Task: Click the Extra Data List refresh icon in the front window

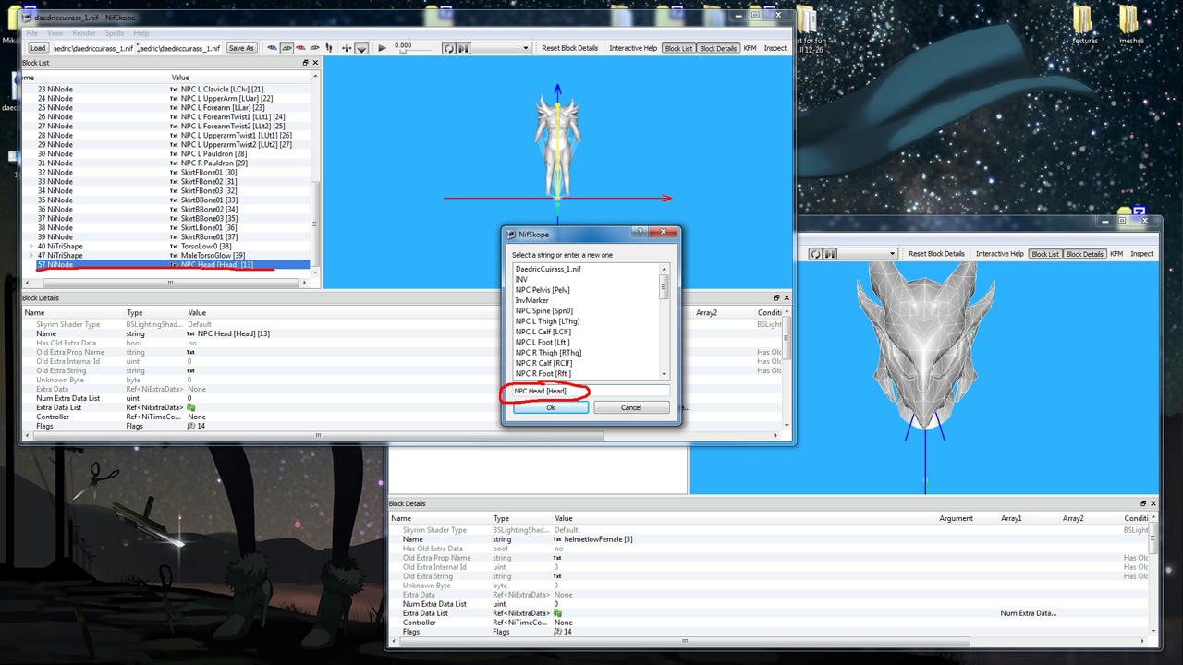Action: [x=191, y=407]
